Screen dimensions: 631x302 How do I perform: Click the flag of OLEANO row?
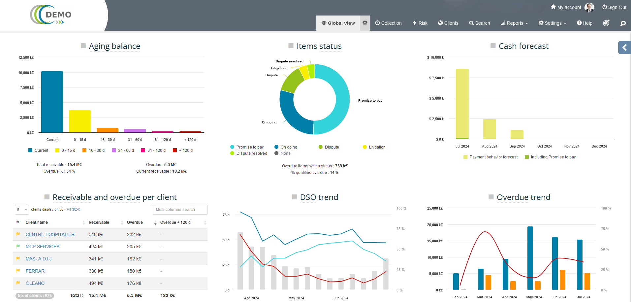pyautogui.click(x=18, y=283)
